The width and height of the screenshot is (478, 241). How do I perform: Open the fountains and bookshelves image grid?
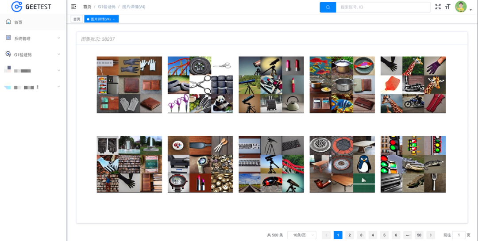pyautogui.click(x=129, y=164)
